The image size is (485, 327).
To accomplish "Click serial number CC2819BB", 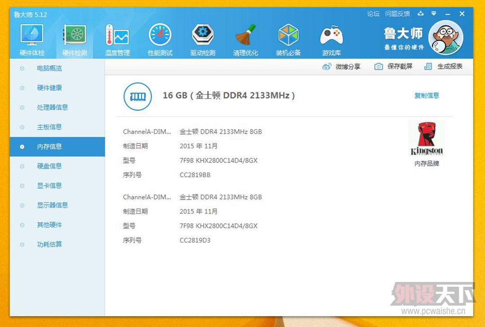I will point(195,175).
